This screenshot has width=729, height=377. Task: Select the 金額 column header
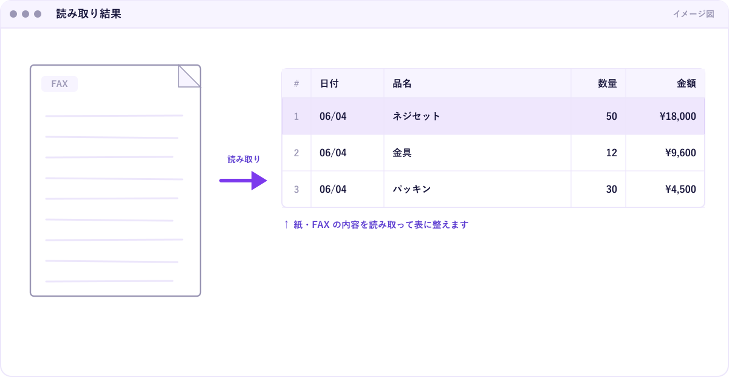(665, 83)
